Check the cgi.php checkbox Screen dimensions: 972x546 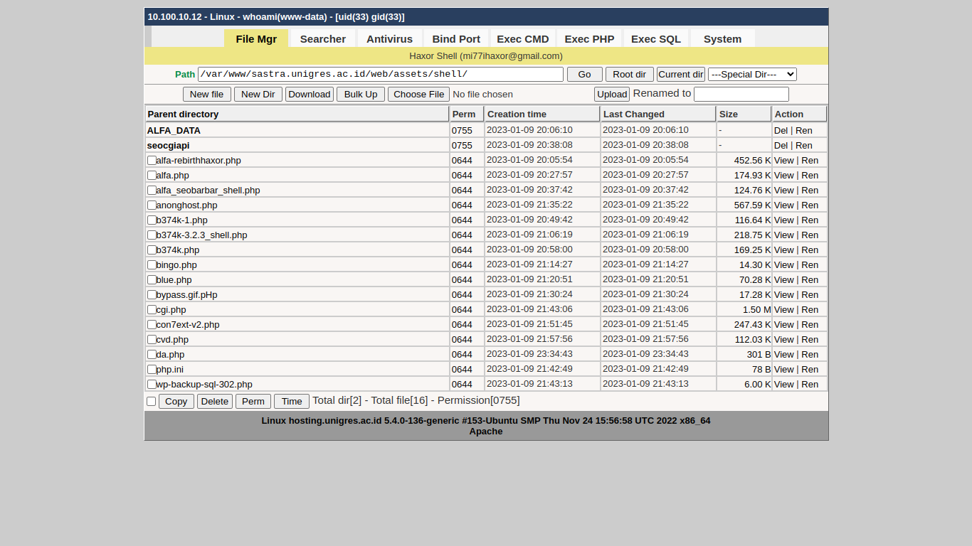click(x=152, y=310)
